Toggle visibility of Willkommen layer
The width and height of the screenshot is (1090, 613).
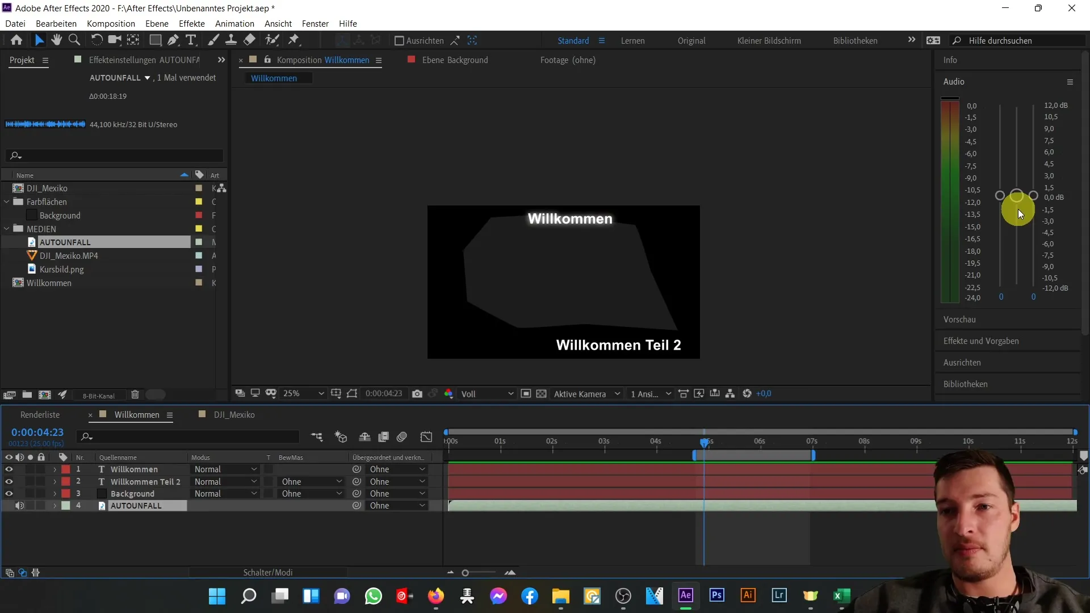pyautogui.click(x=9, y=468)
